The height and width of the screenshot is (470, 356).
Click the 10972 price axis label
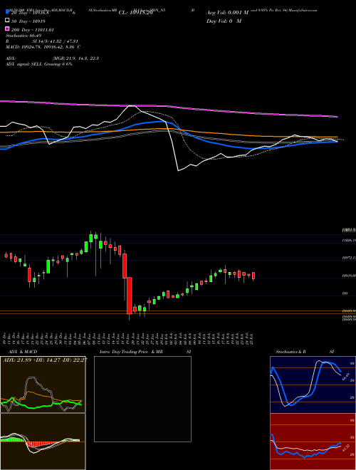[x=349, y=258]
